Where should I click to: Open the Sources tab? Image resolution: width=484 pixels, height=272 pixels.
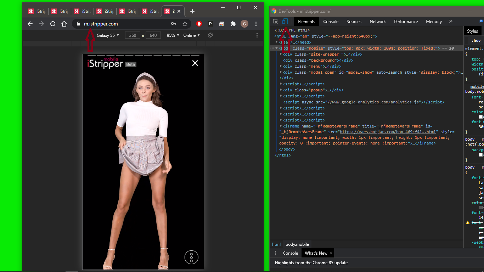tap(354, 22)
